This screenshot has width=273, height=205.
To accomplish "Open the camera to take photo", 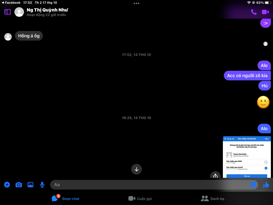I will (x=19, y=184).
